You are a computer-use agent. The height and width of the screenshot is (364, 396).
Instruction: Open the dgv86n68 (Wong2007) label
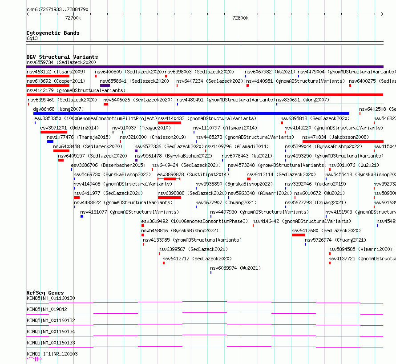click(x=58, y=109)
